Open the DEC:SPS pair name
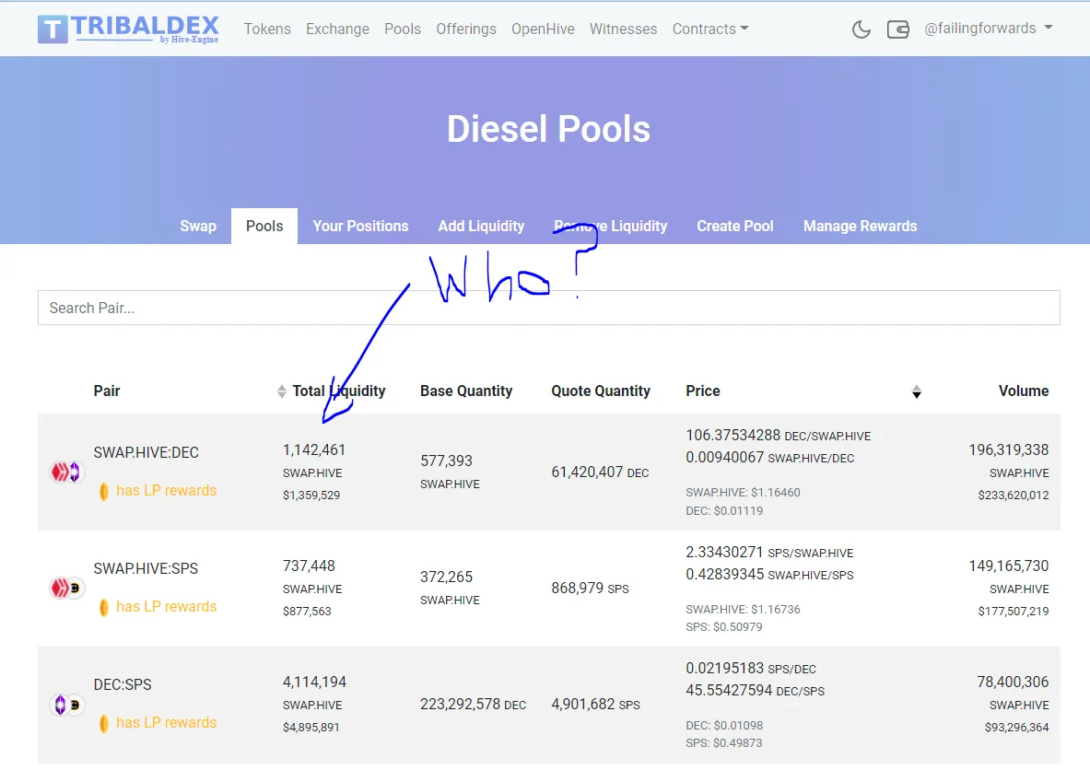The image size is (1090, 770). 123,684
